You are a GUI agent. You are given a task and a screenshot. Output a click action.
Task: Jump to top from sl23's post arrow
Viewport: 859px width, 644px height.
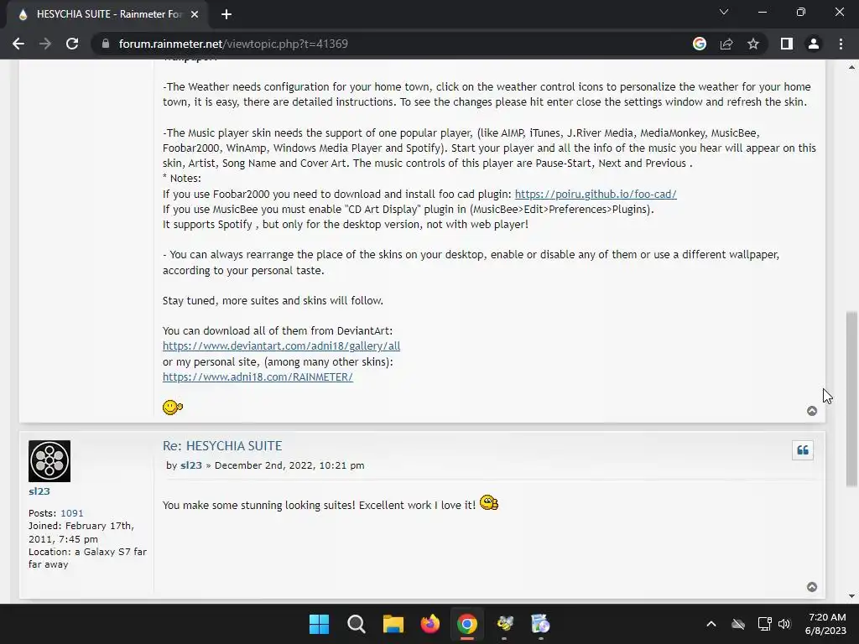[x=812, y=587]
